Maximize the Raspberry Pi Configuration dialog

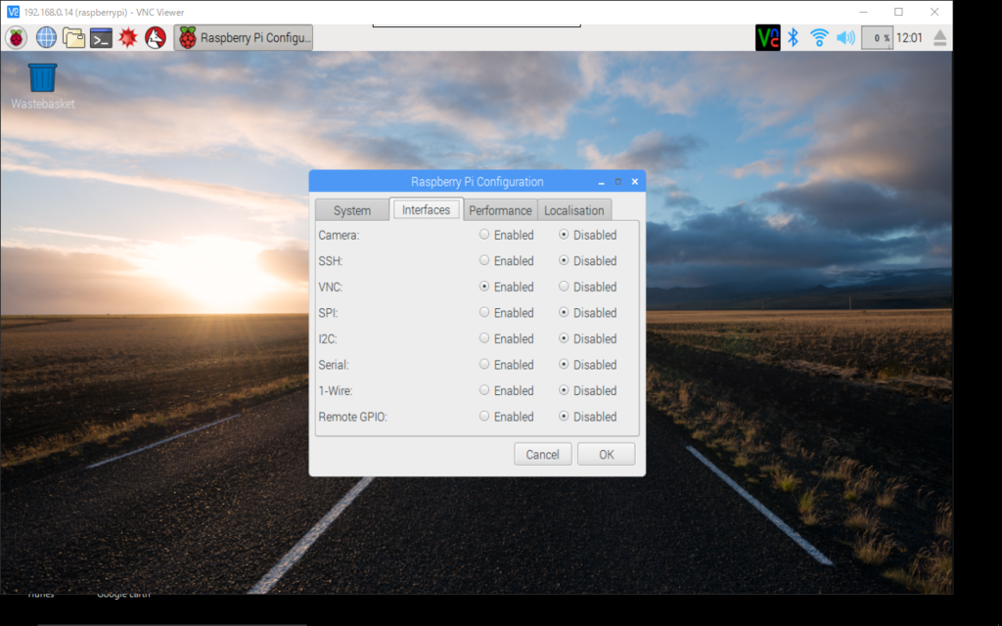point(618,182)
